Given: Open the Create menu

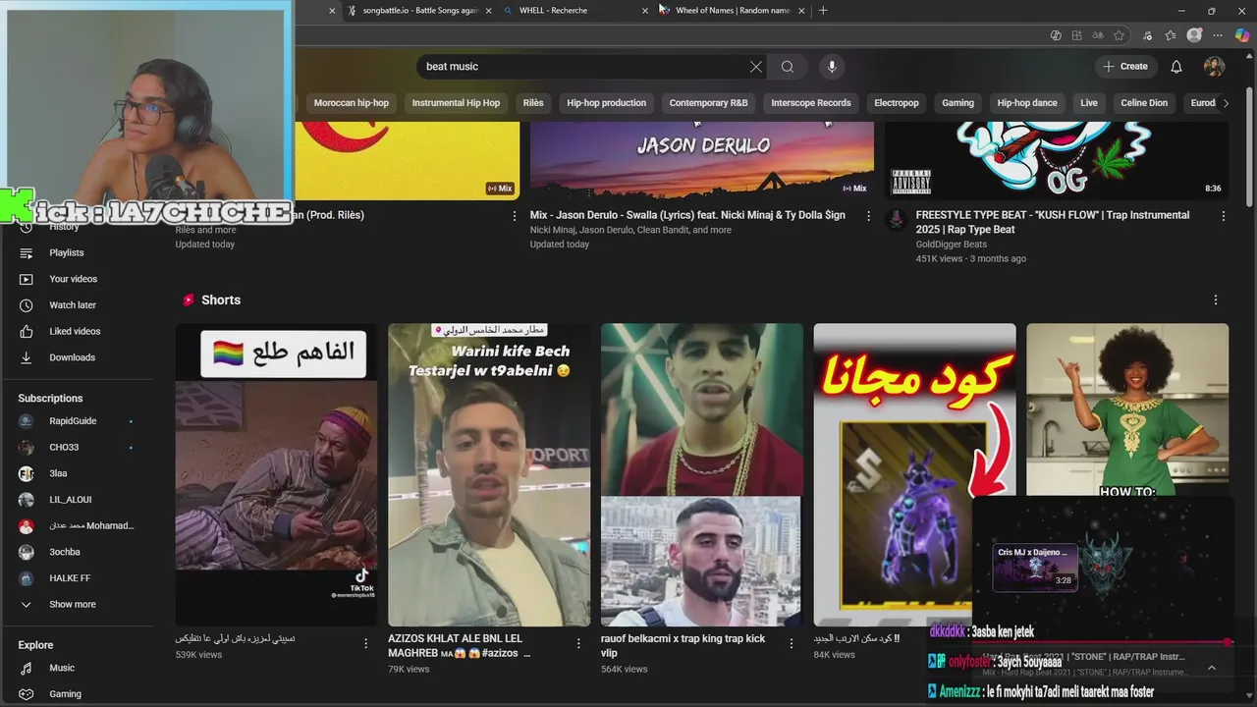Looking at the screenshot, I should tap(1124, 67).
